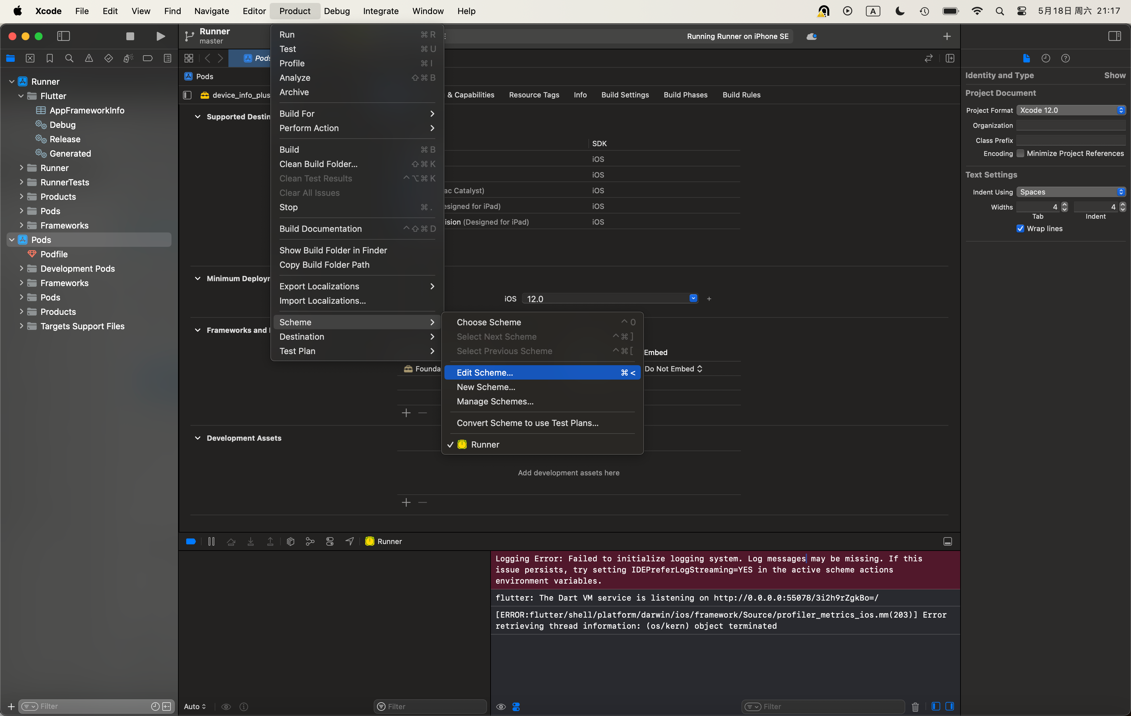This screenshot has height=716, width=1131.
Task: Add item with navigator bottom plus button
Action: [x=11, y=707]
